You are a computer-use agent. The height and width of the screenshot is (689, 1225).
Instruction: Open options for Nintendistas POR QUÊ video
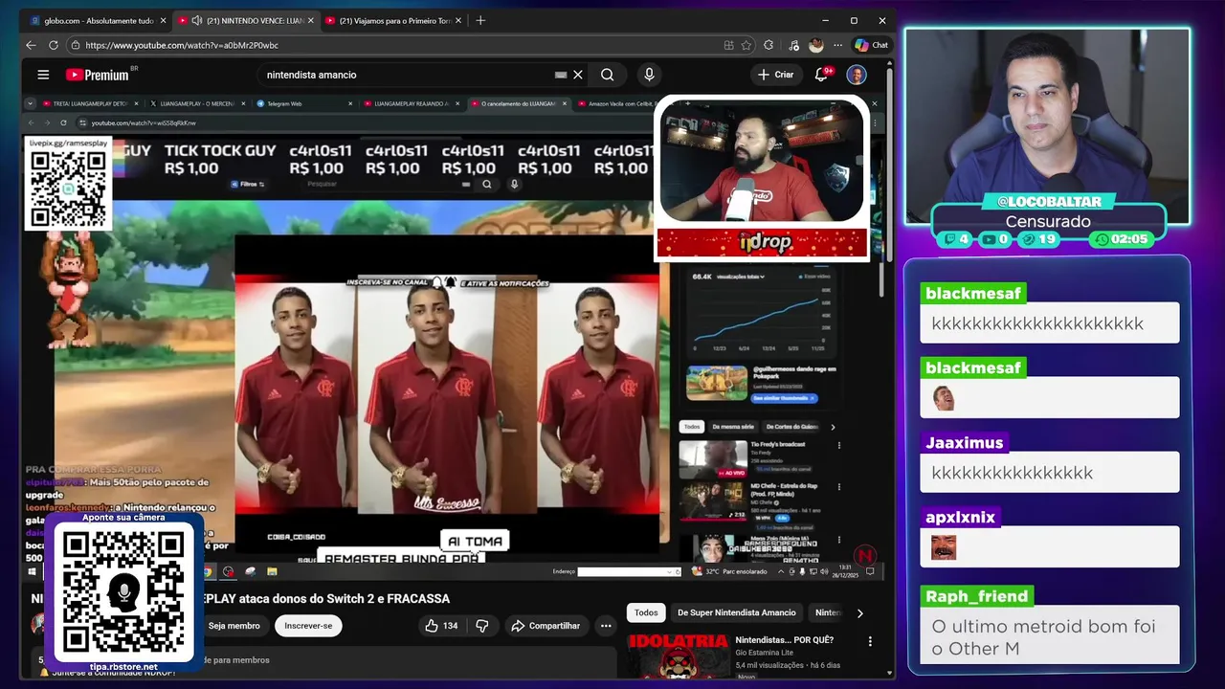tap(870, 640)
